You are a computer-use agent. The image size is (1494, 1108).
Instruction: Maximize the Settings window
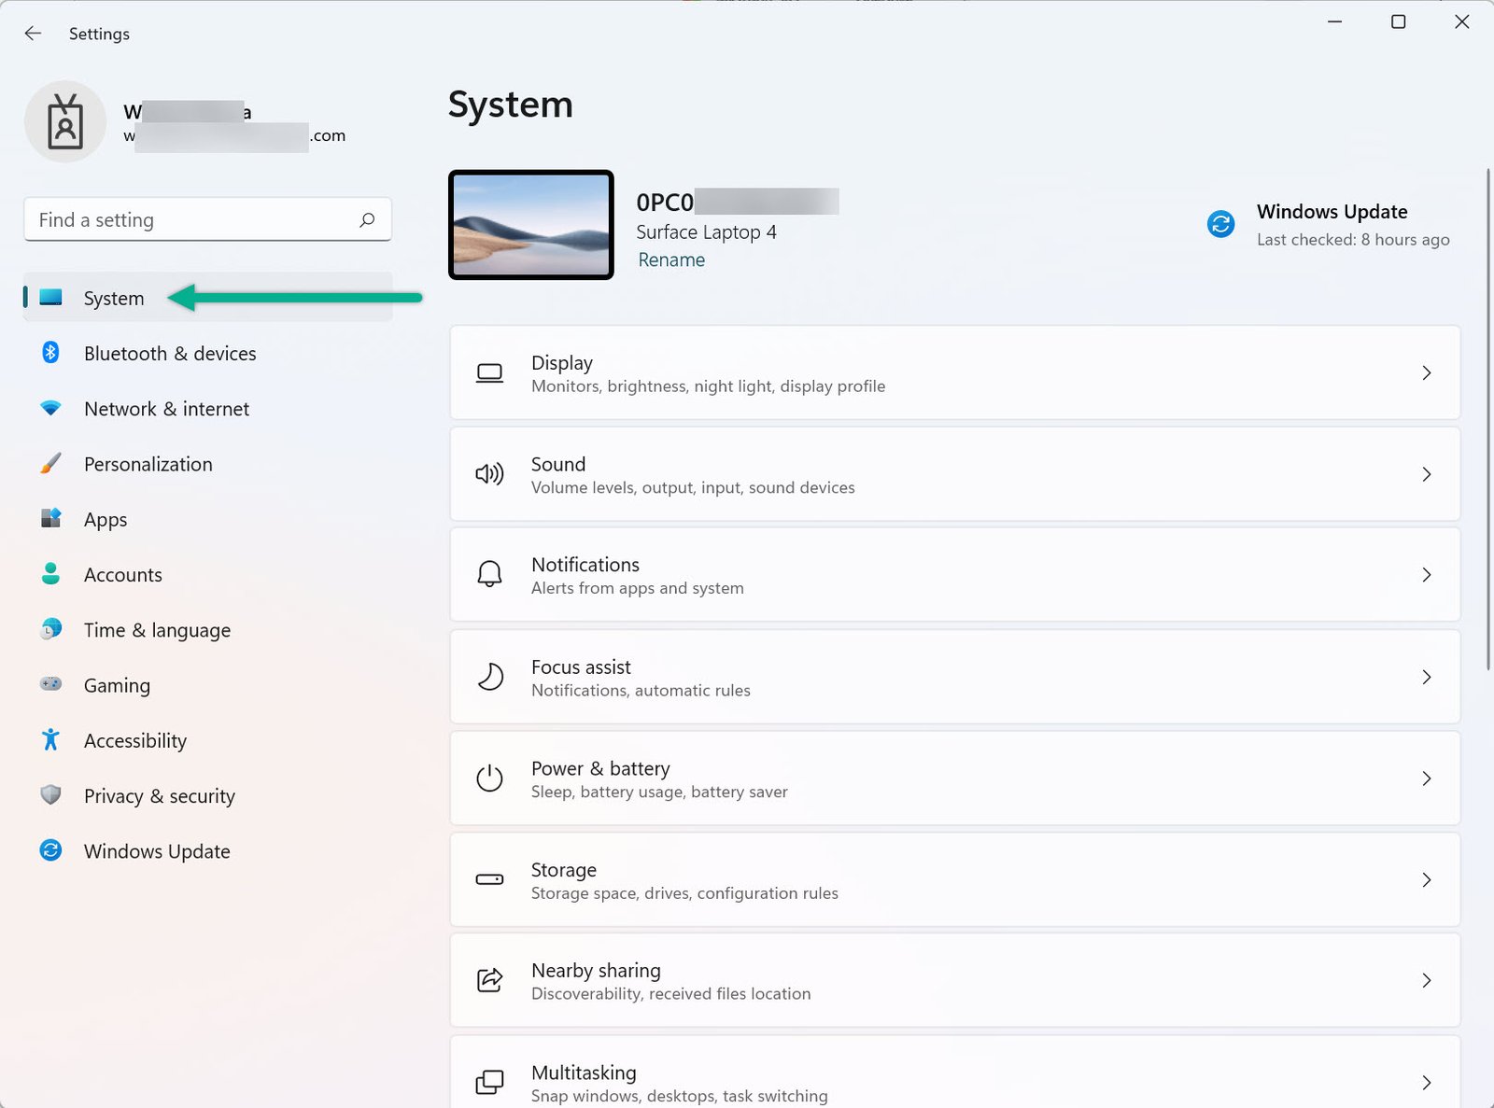click(x=1398, y=21)
